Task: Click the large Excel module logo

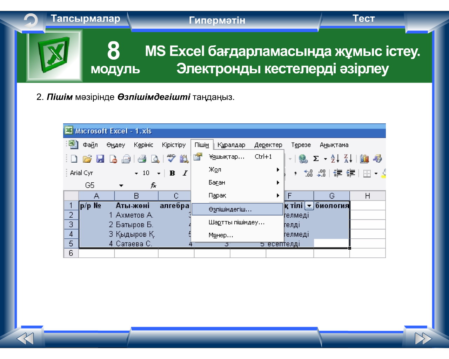Action: (54, 55)
